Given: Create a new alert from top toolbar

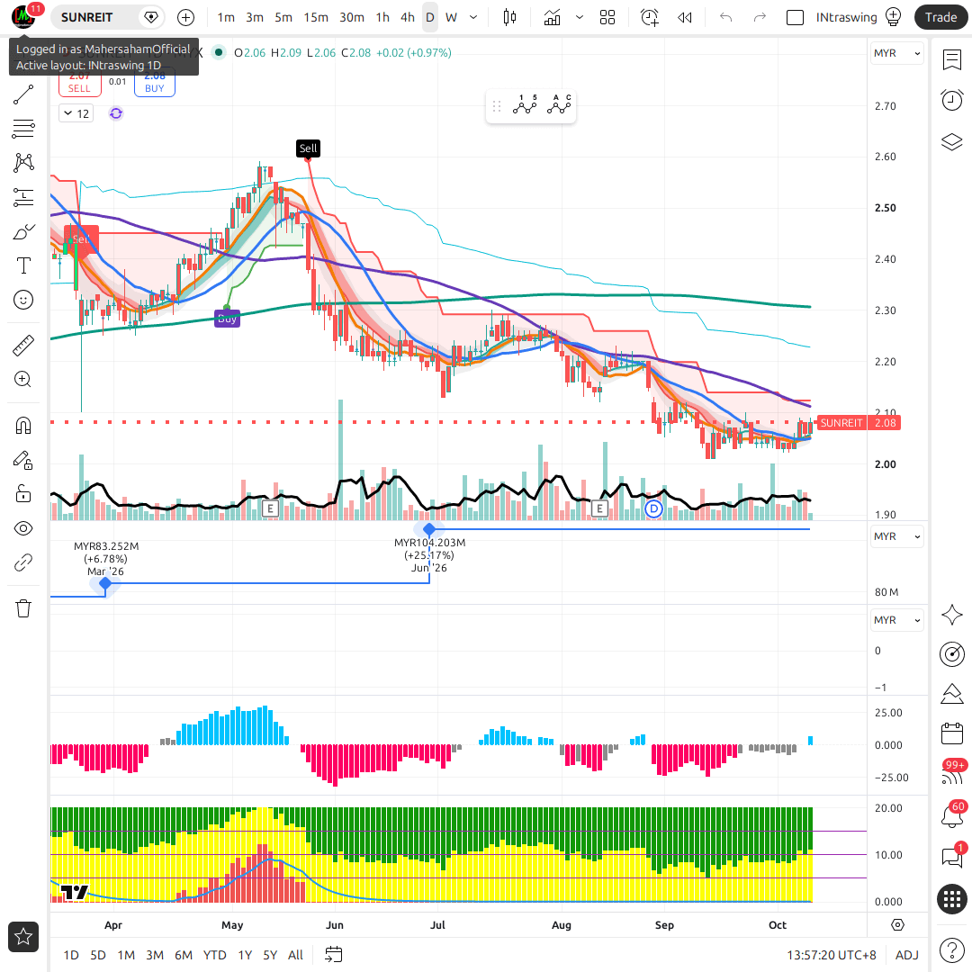Looking at the screenshot, I should [x=650, y=17].
